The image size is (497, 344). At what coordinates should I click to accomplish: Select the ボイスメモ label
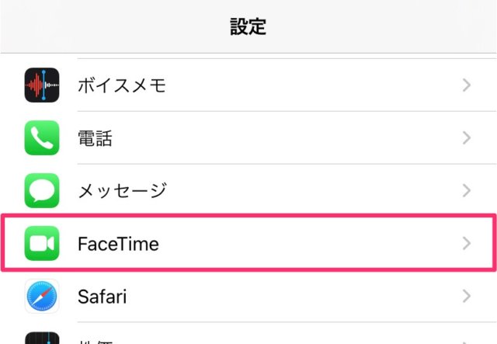click(122, 85)
